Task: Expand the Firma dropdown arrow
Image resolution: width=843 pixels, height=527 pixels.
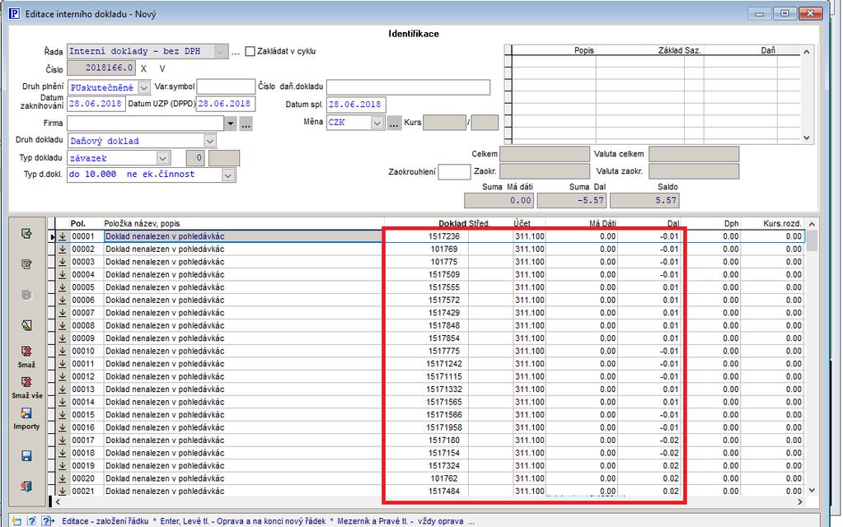Action: (230, 123)
